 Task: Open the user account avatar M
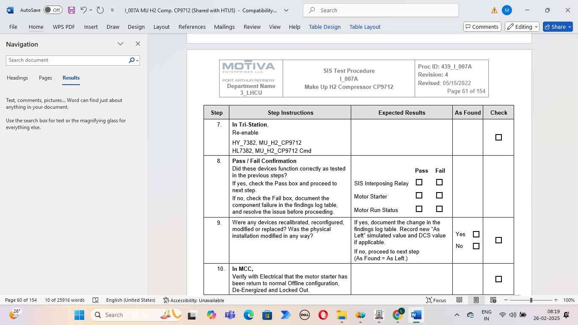tap(506, 10)
